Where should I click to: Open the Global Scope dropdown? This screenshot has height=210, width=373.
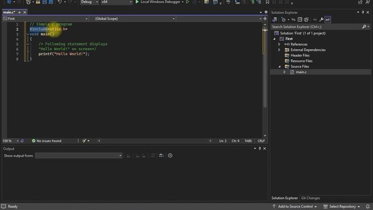[x=135, y=19]
